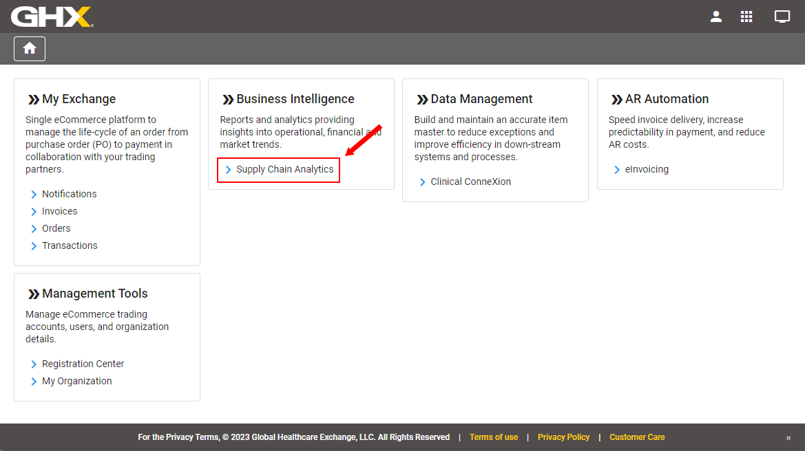The image size is (805, 451).
Task: Open the Notifications link
Action: tap(70, 195)
